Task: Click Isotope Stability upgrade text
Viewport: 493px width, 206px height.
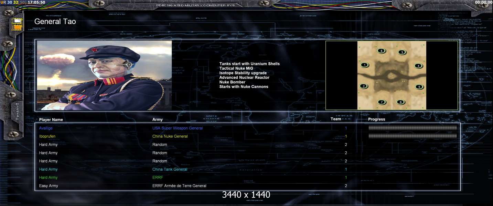Action: pyautogui.click(x=243, y=73)
